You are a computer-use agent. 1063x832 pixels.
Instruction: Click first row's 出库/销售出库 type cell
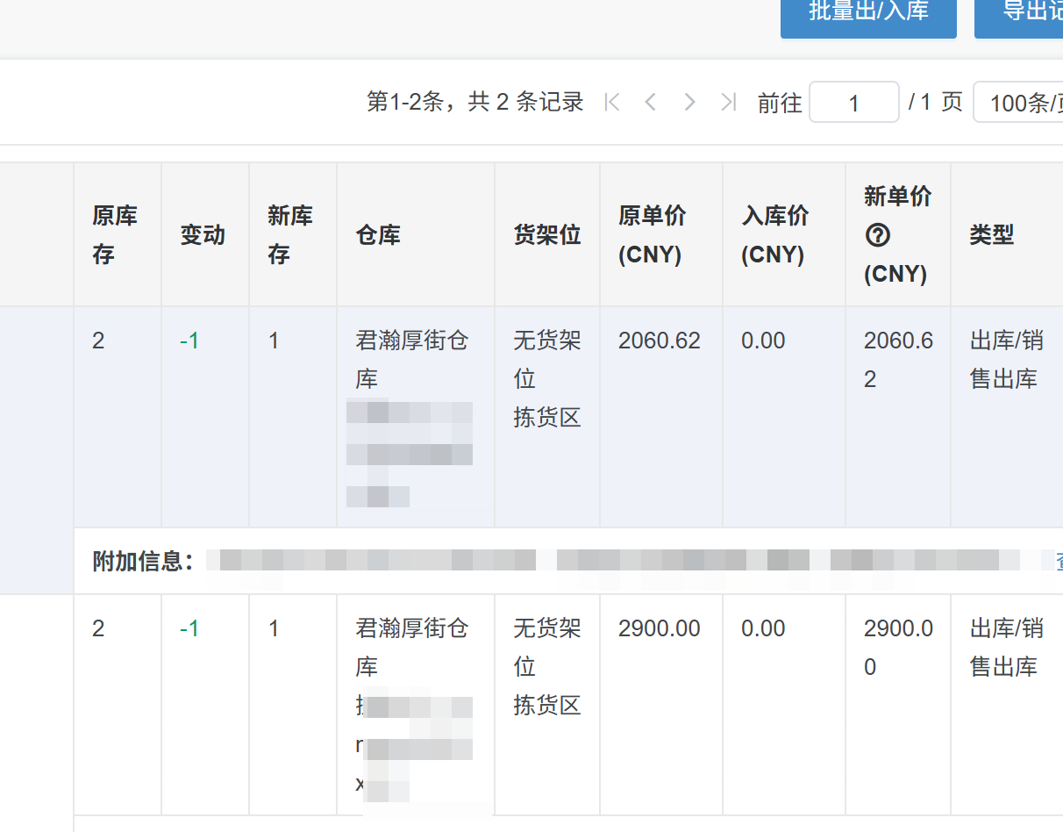tap(1005, 360)
